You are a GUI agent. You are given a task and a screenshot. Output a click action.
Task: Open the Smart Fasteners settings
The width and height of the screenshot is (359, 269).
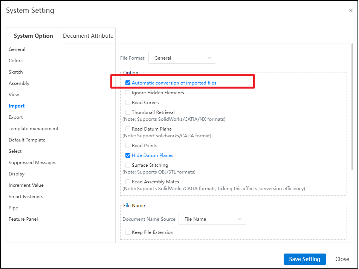(26, 197)
